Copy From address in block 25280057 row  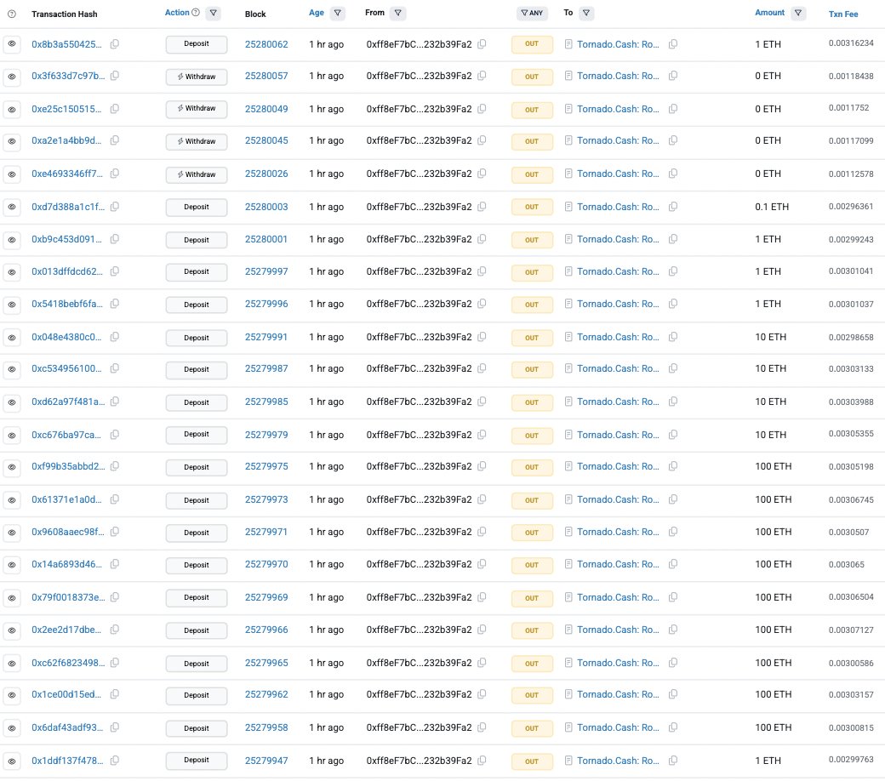pyautogui.click(x=482, y=76)
